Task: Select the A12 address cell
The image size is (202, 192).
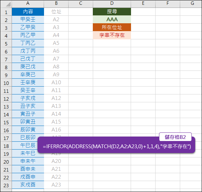Action: click(56, 98)
